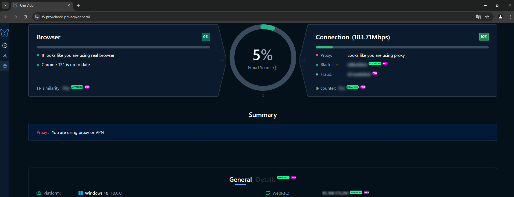Expand the tab search dropdown arrow
This screenshot has height=197, width=514.
point(5,5)
